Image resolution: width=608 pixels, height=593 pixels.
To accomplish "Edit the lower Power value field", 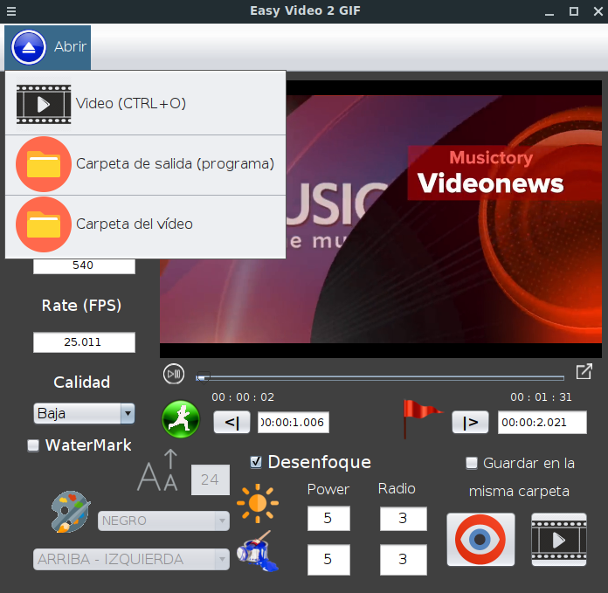I will coord(328,559).
